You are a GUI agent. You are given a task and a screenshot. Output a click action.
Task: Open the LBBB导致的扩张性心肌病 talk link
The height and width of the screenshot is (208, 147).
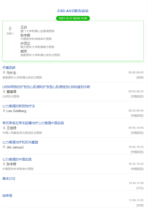point(46,87)
